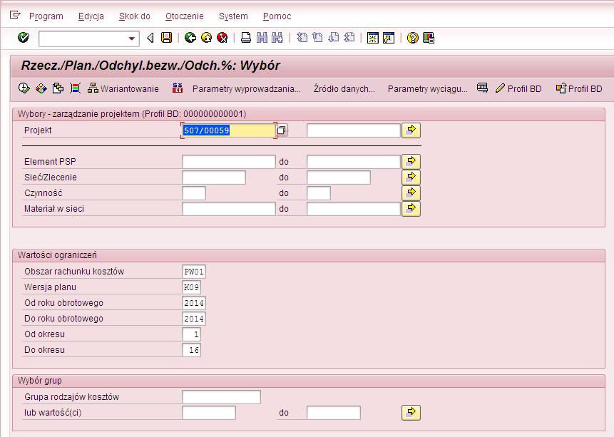Open the command field dropdown arrow

[131, 38]
